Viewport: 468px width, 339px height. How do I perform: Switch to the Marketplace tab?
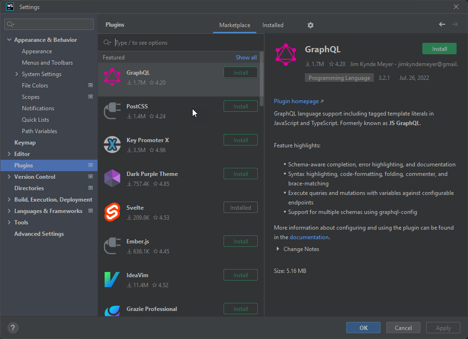coord(234,25)
